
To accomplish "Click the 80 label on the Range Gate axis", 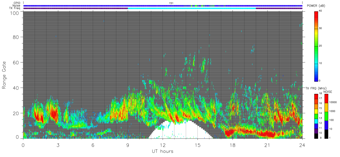I will tap(16, 37).
